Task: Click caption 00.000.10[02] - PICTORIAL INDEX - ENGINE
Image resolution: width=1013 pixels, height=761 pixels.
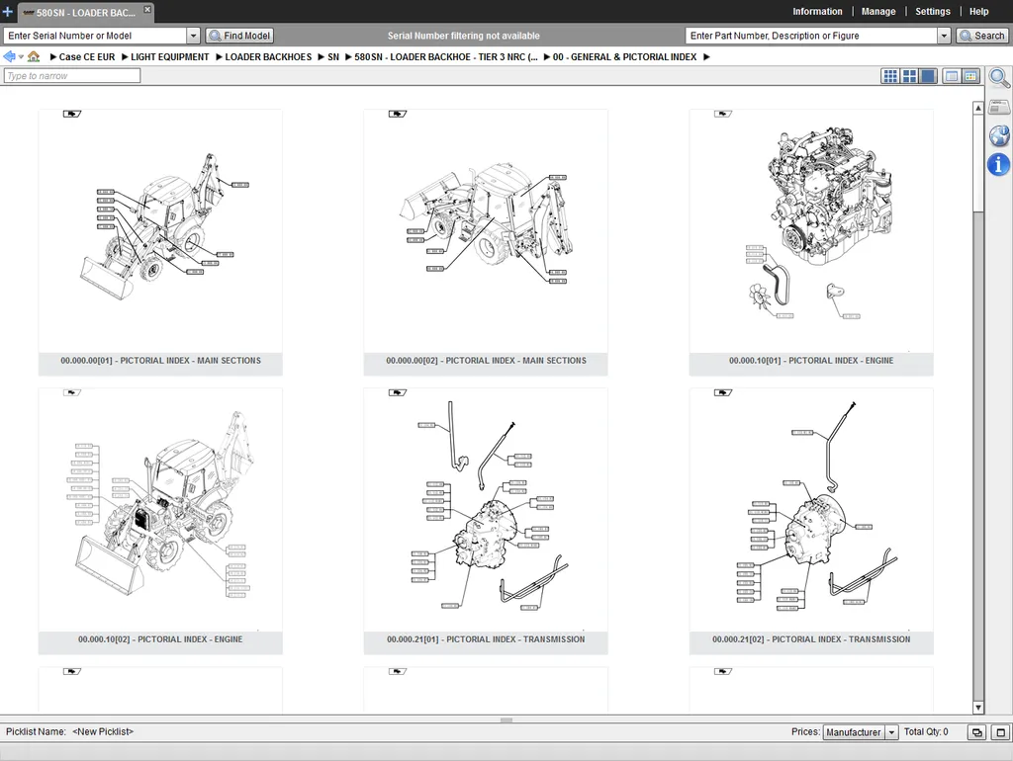Action: 160,639
